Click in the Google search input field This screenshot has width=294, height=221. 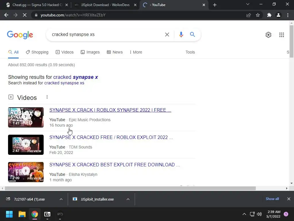(106, 35)
